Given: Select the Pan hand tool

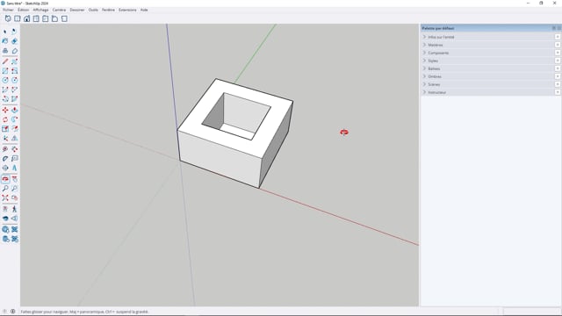Looking at the screenshot, I should [14, 179].
